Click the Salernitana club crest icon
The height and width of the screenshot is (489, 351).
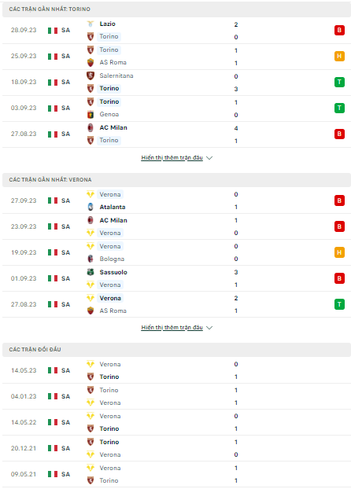(91, 75)
